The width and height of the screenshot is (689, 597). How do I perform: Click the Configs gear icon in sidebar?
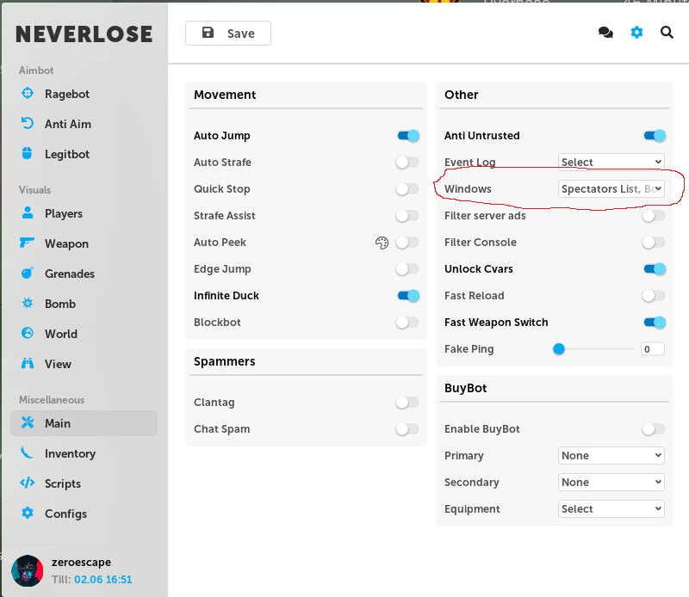click(x=28, y=514)
